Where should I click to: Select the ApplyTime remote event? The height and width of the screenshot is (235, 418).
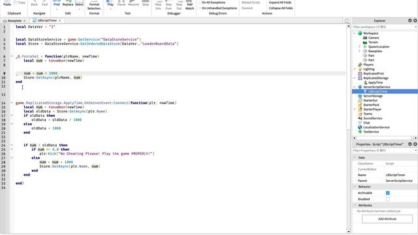tap(375, 83)
